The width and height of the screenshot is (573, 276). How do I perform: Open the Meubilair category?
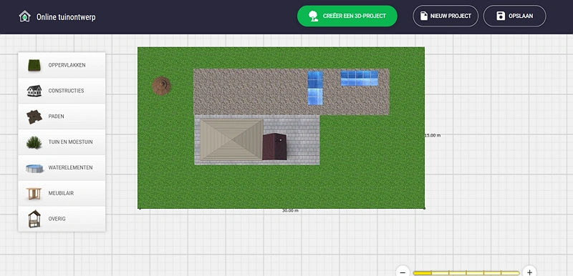[62, 193]
